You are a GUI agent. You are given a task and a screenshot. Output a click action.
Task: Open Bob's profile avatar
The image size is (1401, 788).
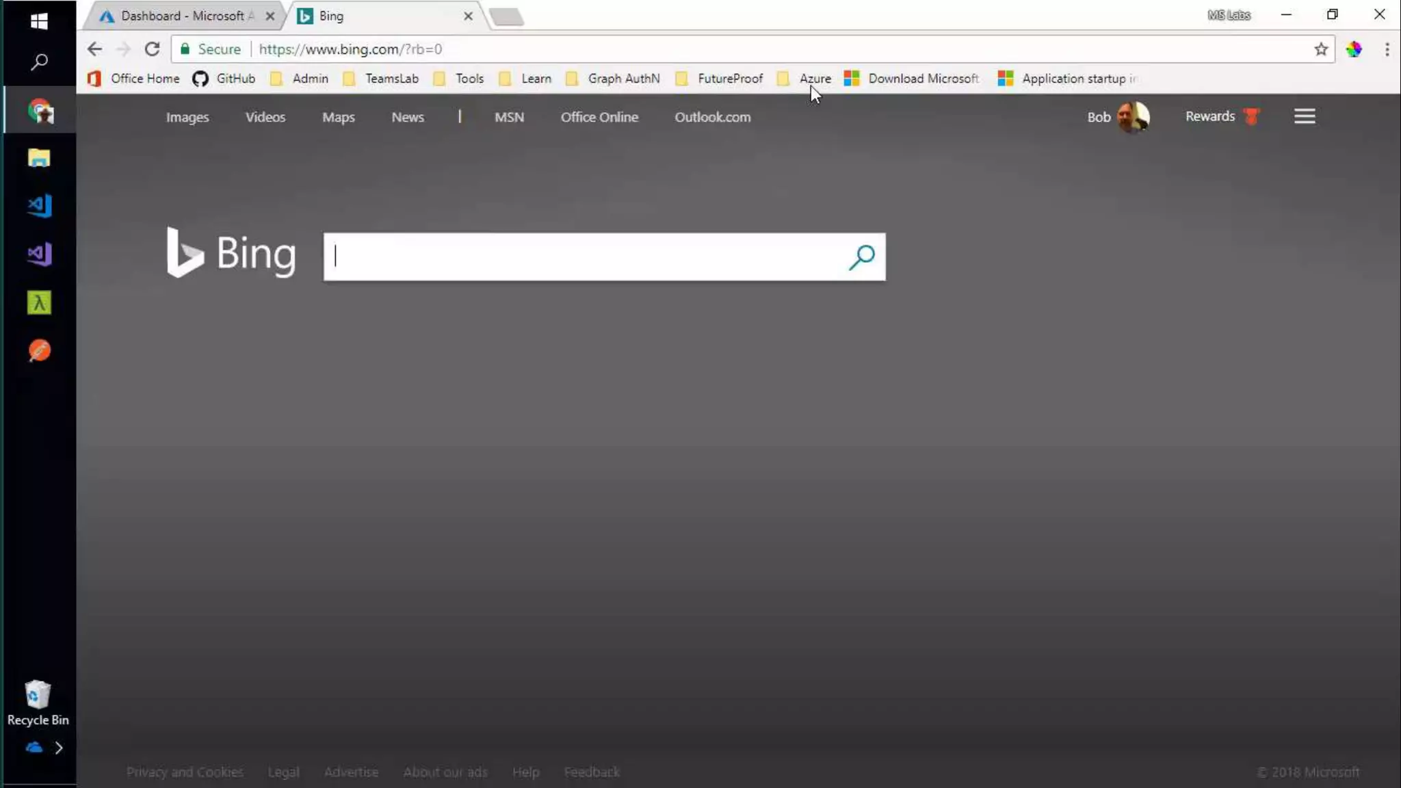point(1133,116)
